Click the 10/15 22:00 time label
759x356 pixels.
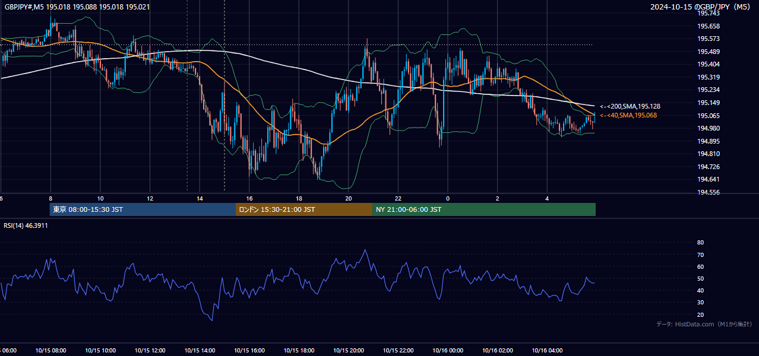coord(399,350)
